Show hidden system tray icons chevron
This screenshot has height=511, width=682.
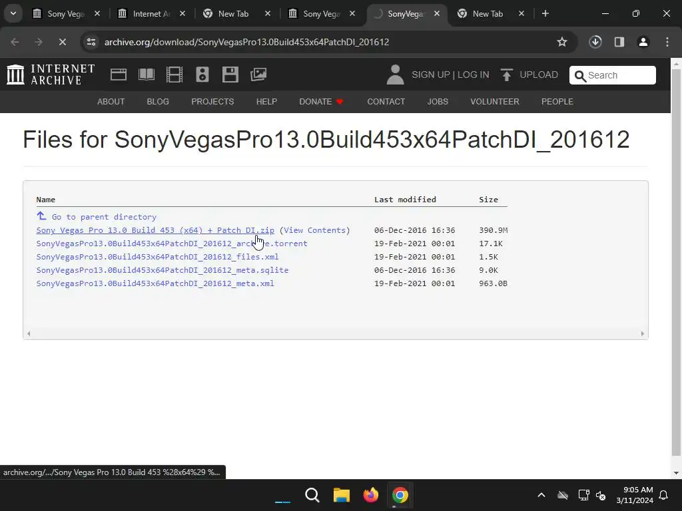pyautogui.click(x=541, y=495)
